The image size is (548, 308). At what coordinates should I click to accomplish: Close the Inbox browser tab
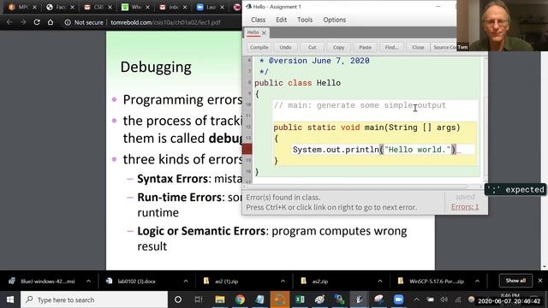tap(185, 7)
